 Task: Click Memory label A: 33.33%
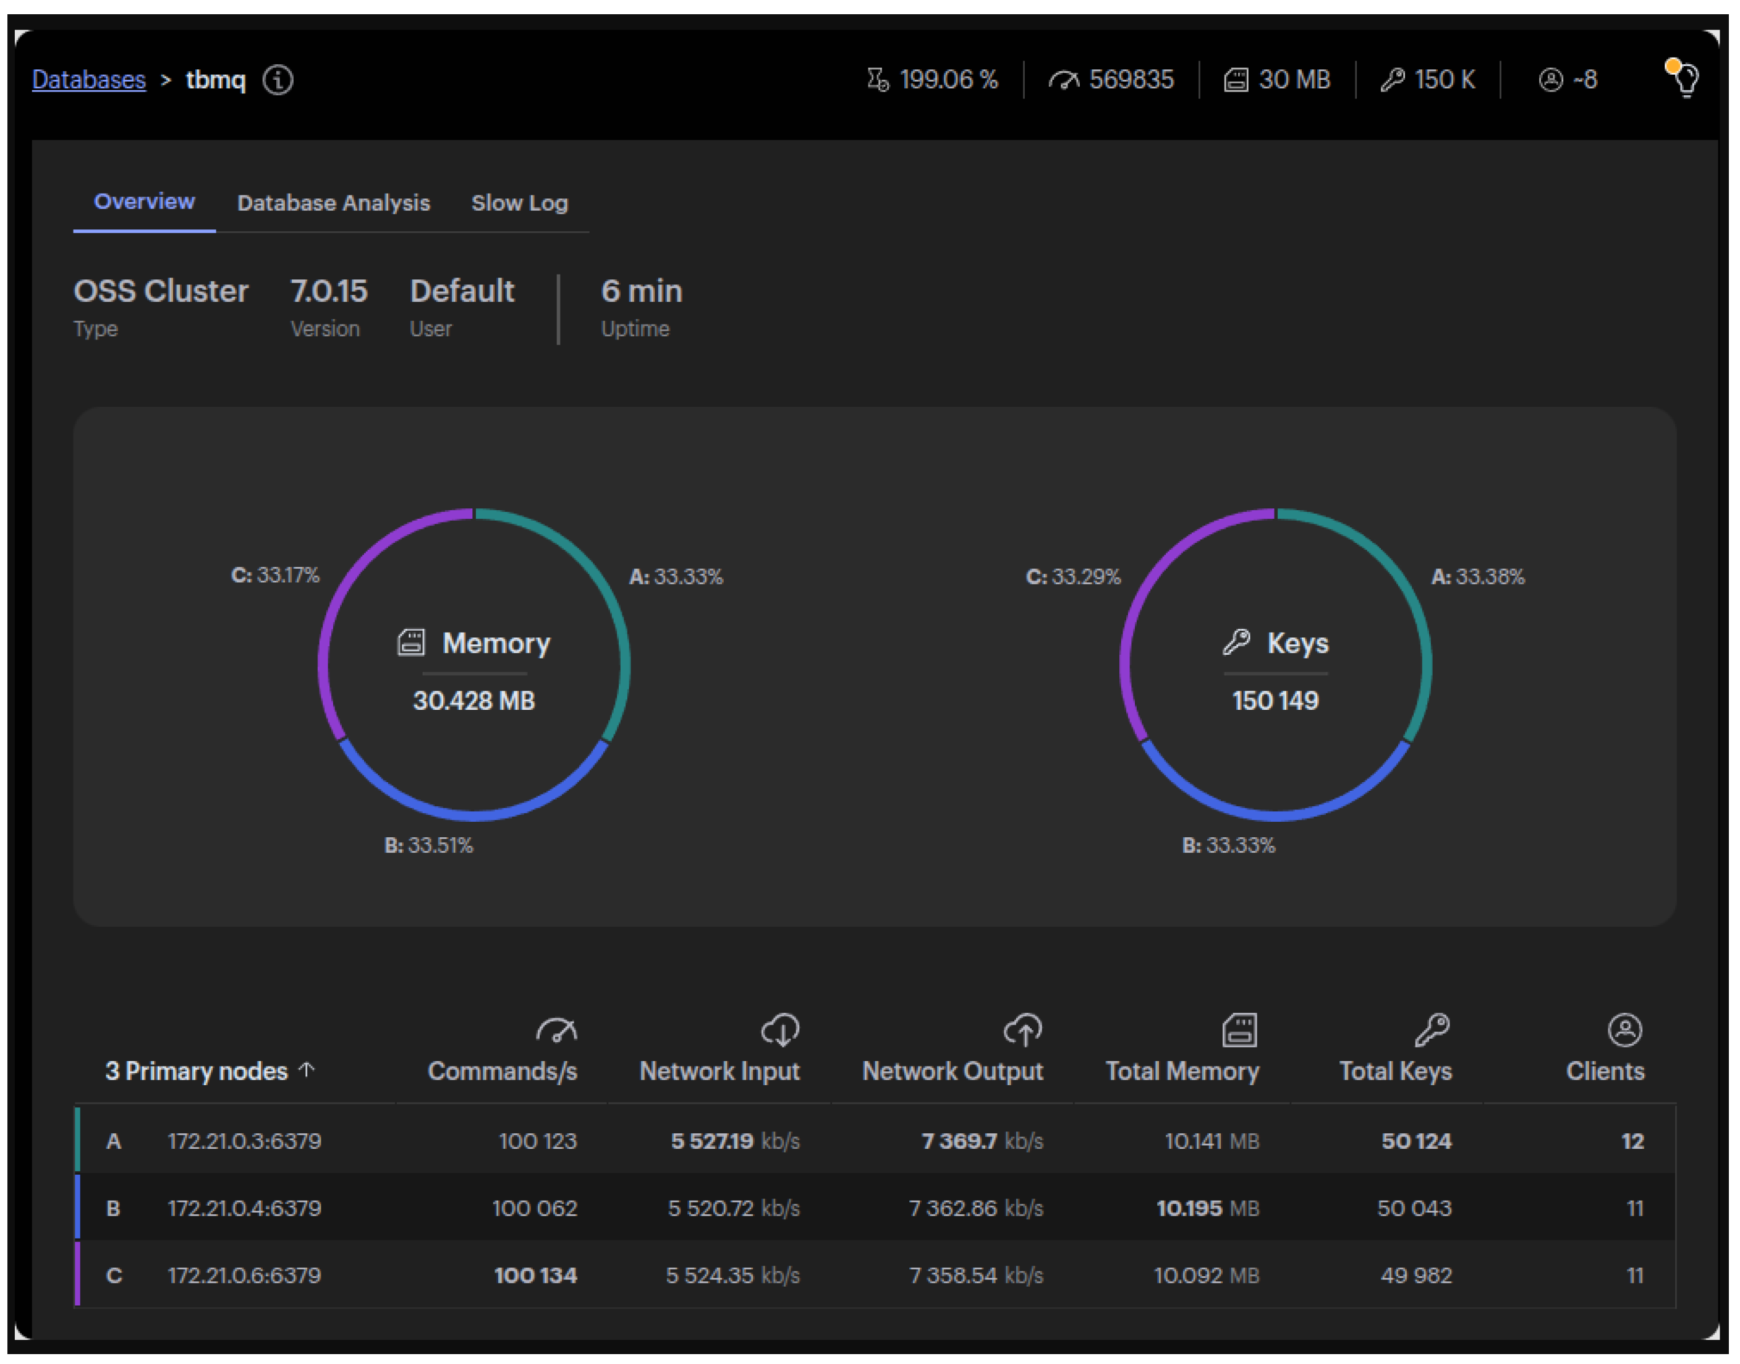pos(676,577)
